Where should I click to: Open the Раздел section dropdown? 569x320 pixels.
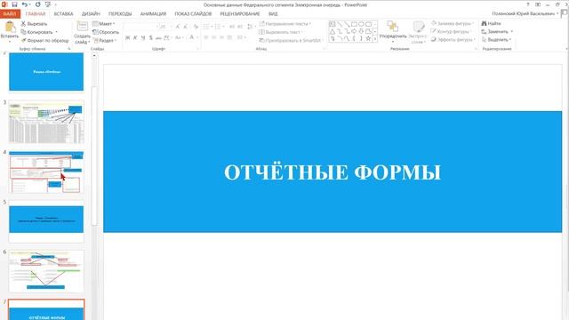pos(105,40)
